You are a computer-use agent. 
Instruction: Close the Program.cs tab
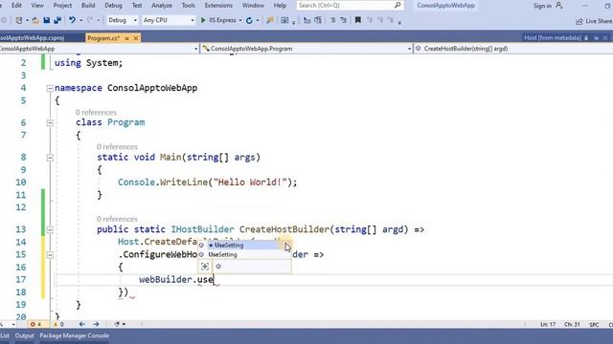pos(136,38)
